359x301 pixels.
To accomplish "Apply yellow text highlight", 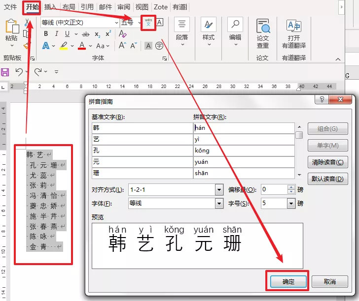I will pos(64,46).
